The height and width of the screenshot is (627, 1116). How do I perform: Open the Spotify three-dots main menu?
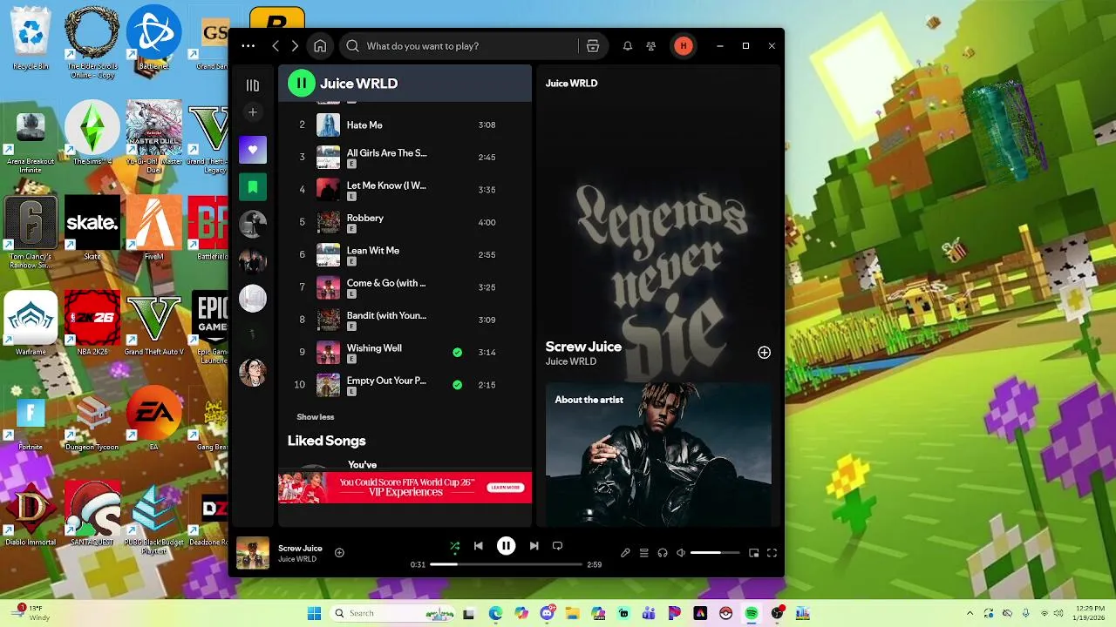click(x=248, y=46)
